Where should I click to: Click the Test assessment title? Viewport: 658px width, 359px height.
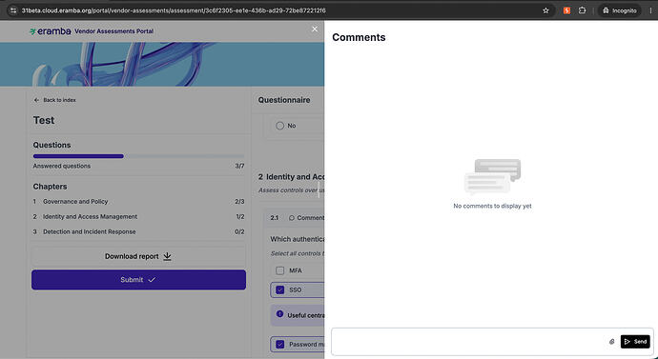pyautogui.click(x=44, y=120)
